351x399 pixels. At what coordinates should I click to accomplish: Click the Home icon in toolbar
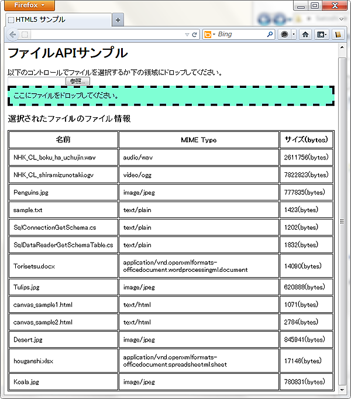coord(305,35)
